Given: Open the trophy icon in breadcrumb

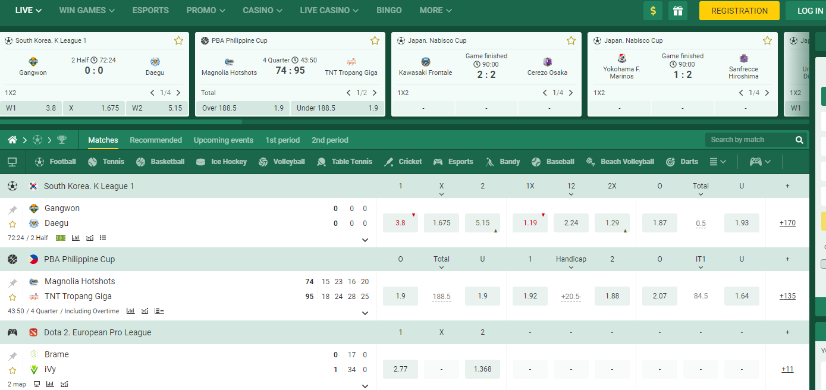Looking at the screenshot, I should point(62,140).
